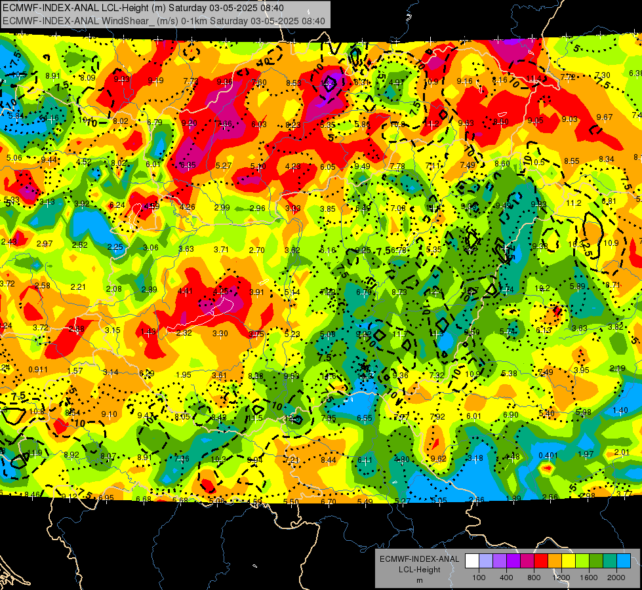Click the legend tick label 1200
The image size is (642, 590).
click(561, 578)
